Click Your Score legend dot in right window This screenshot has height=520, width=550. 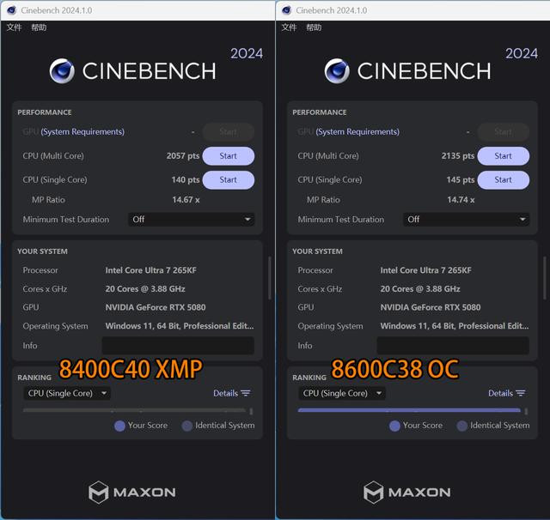[x=395, y=426]
